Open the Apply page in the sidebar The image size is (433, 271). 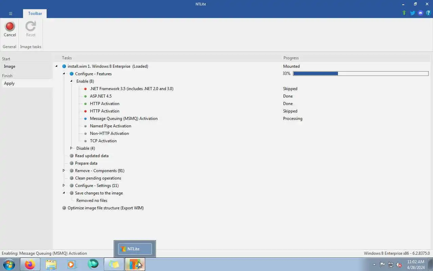click(x=27, y=83)
